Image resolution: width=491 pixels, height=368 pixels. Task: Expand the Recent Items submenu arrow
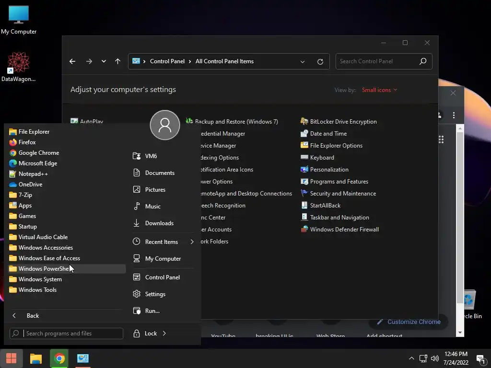[x=192, y=241]
